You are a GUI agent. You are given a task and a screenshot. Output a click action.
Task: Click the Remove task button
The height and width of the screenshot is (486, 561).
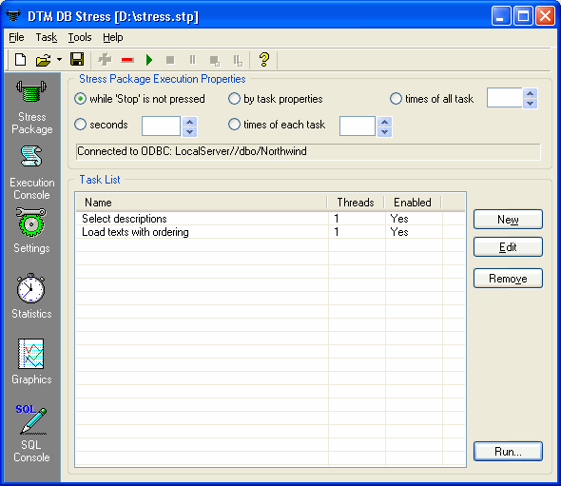tap(508, 279)
